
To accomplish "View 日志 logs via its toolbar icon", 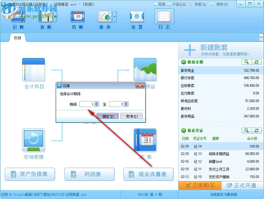I will click(x=164, y=16).
